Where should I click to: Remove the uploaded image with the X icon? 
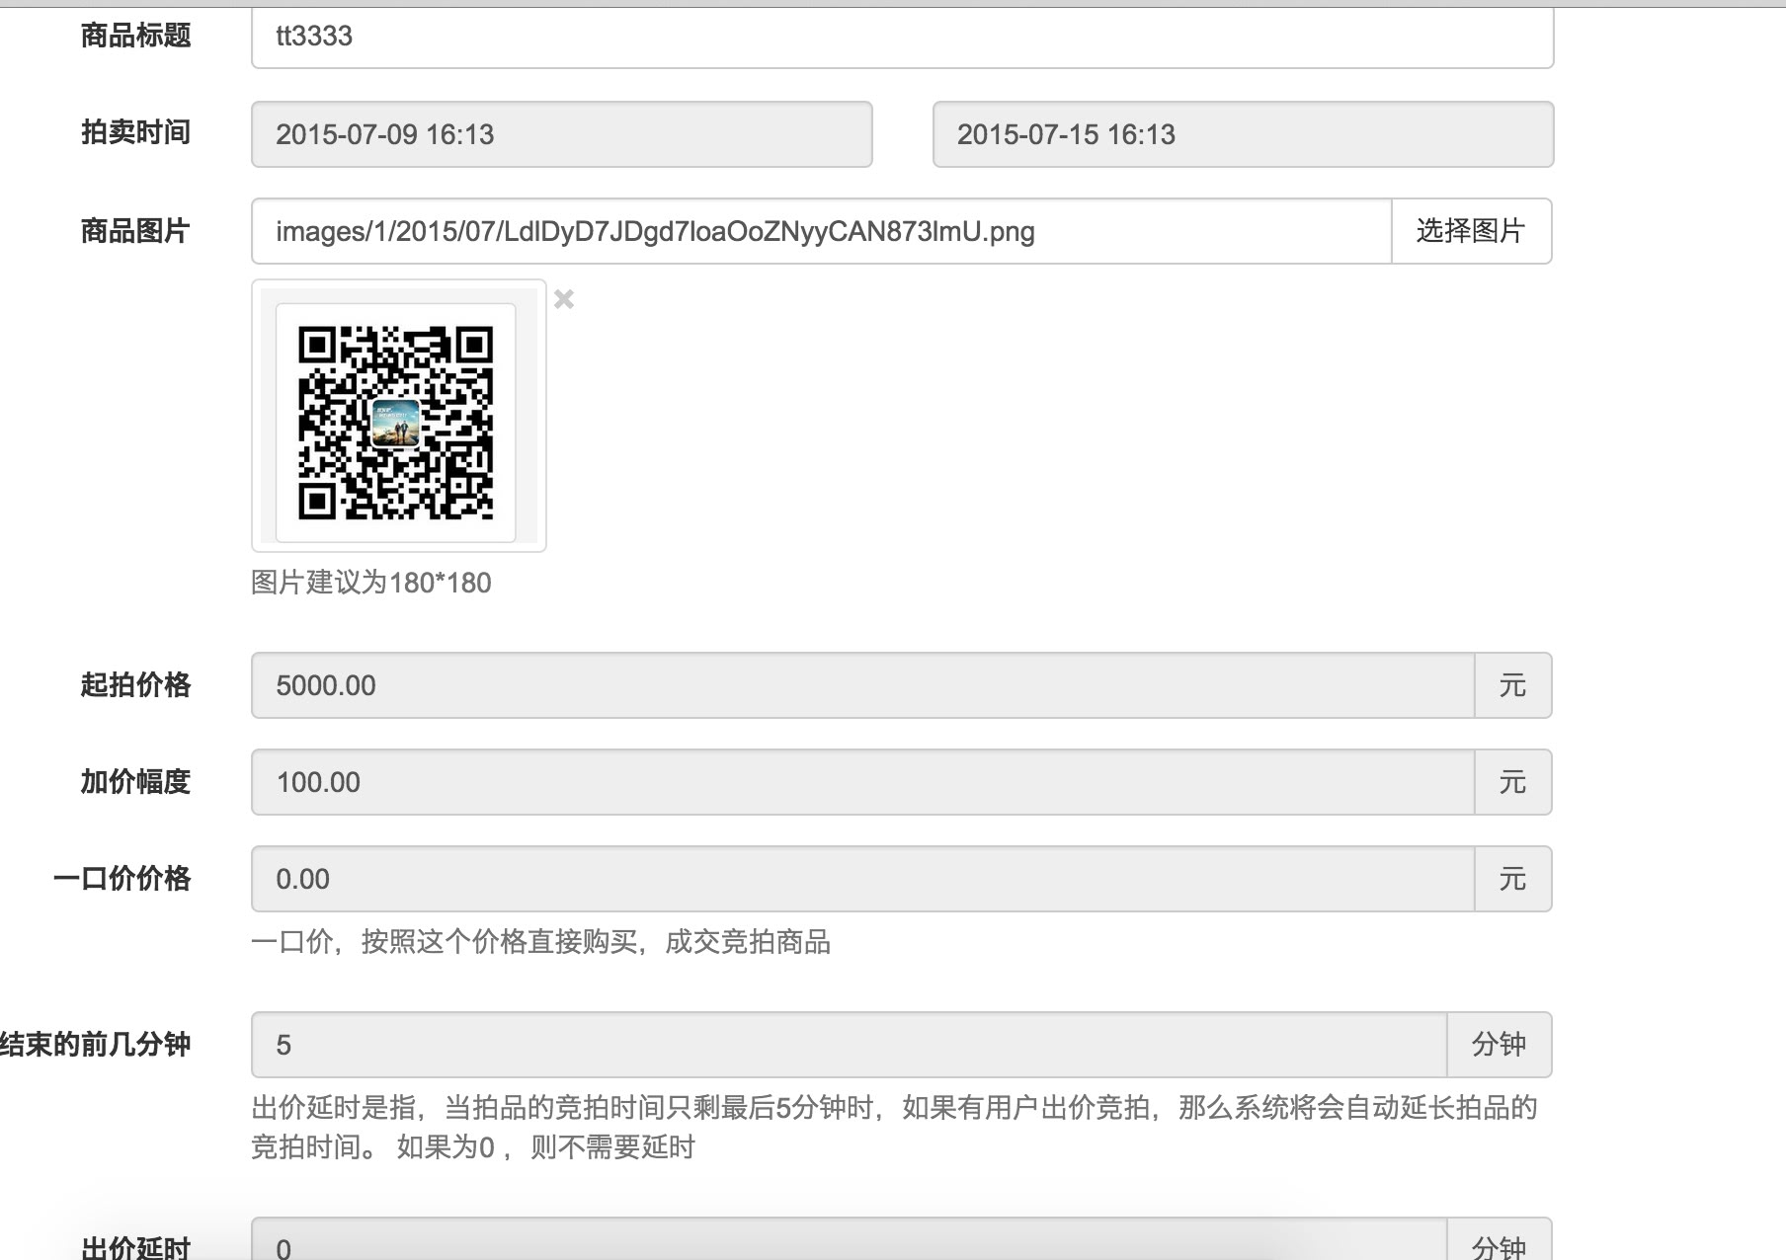click(564, 299)
